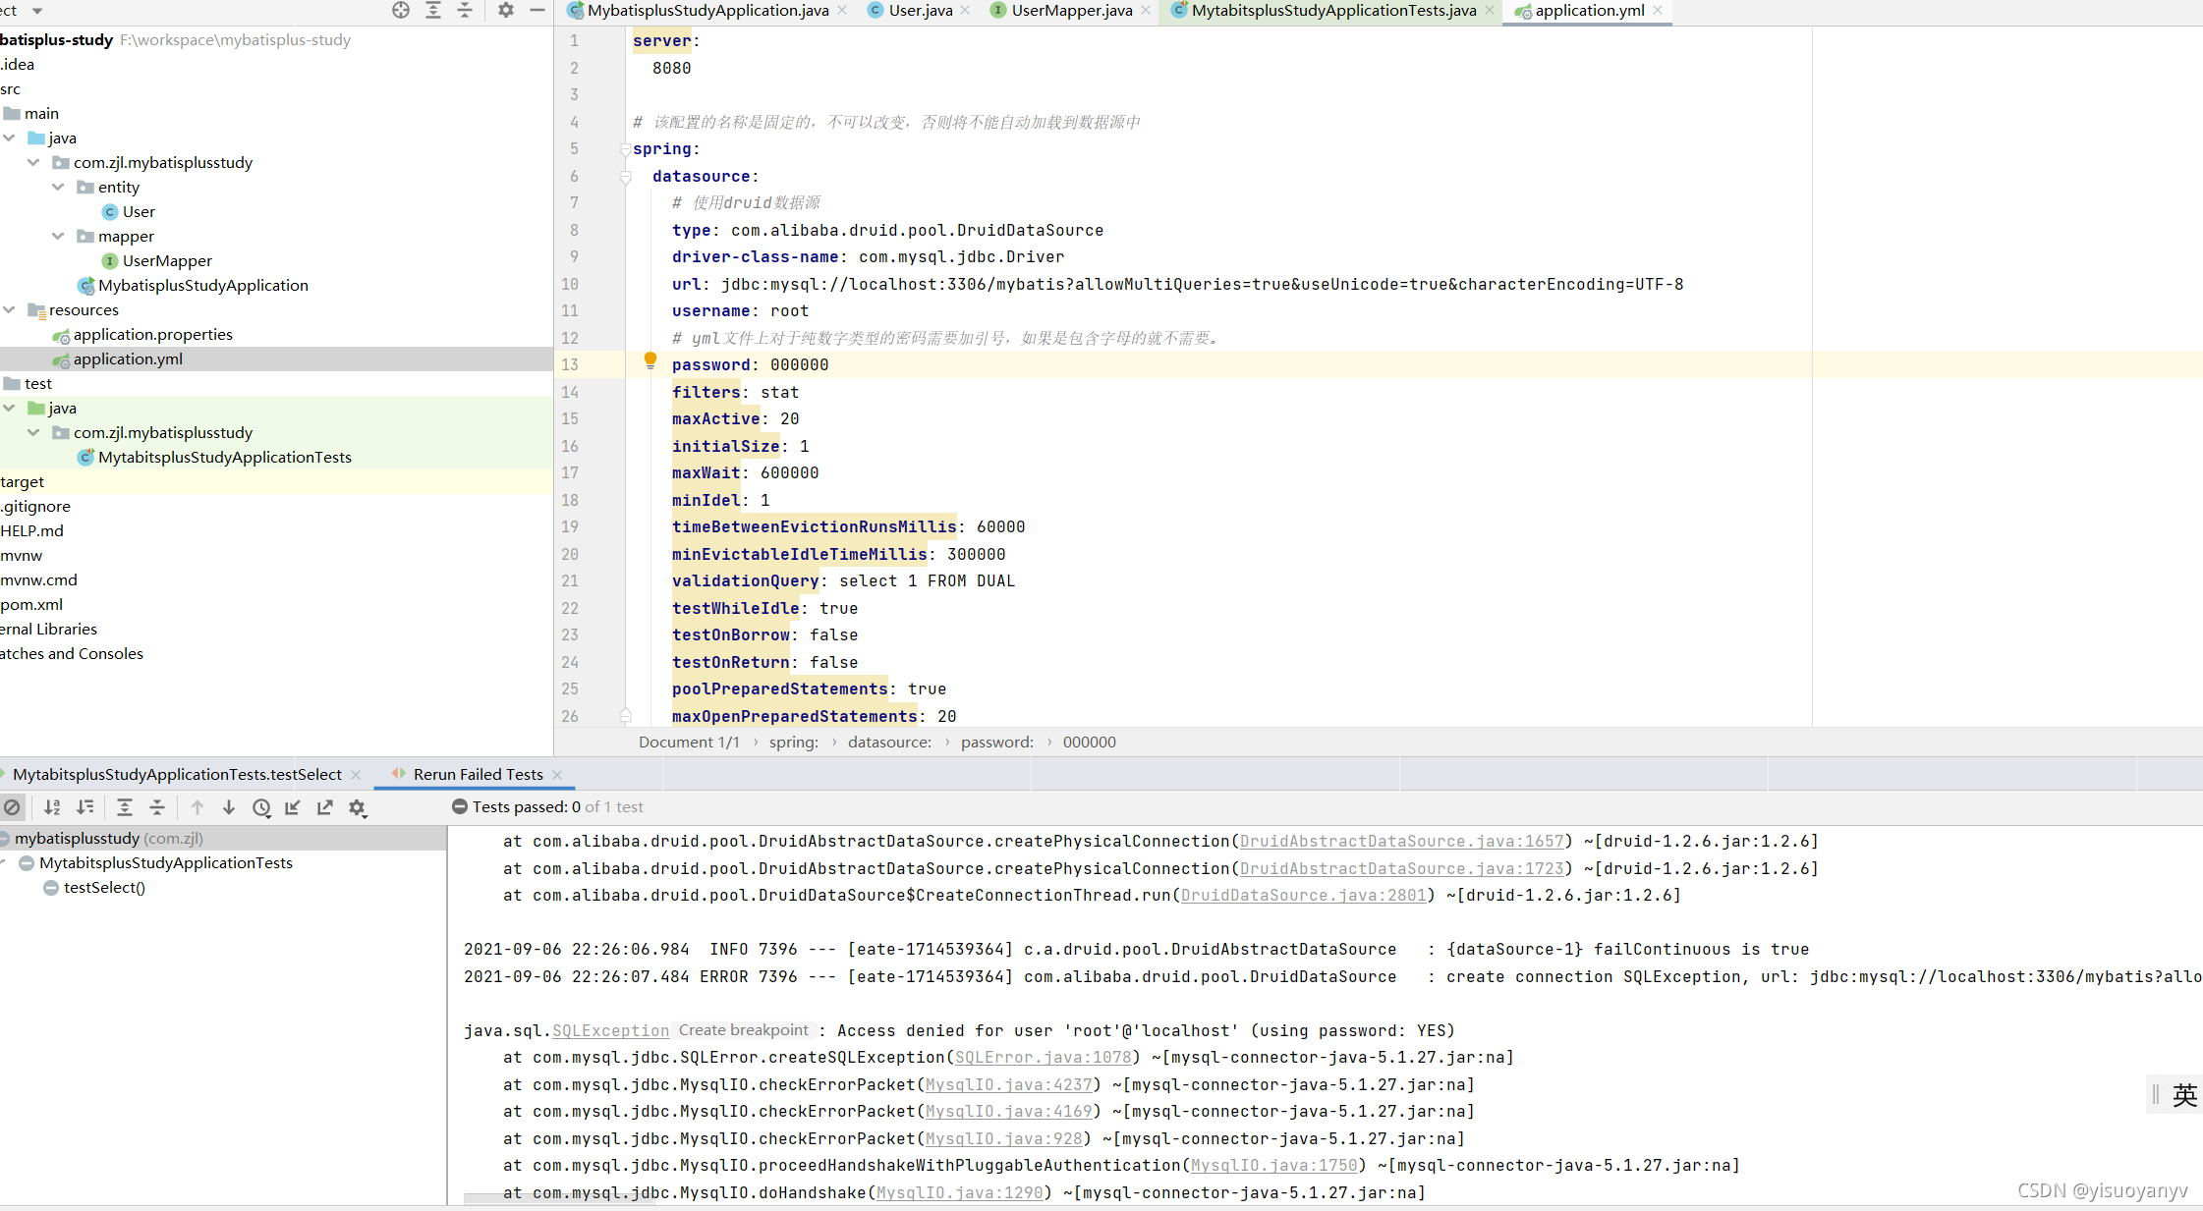Open project panel settings gear
Screen dimensions: 2203x1211
pos(505,10)
